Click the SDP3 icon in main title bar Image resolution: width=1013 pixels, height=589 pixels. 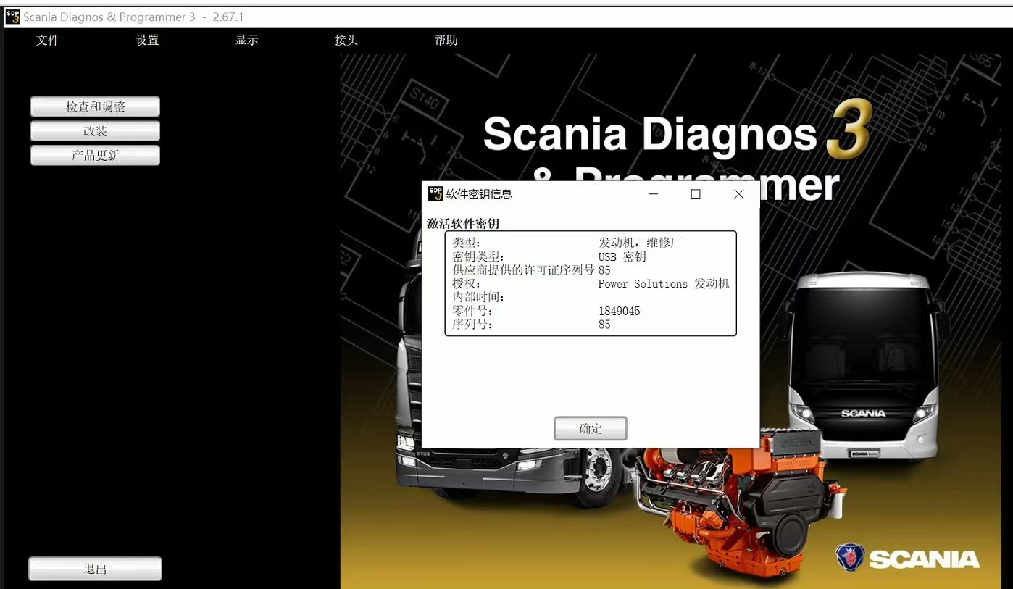[12, 17]
